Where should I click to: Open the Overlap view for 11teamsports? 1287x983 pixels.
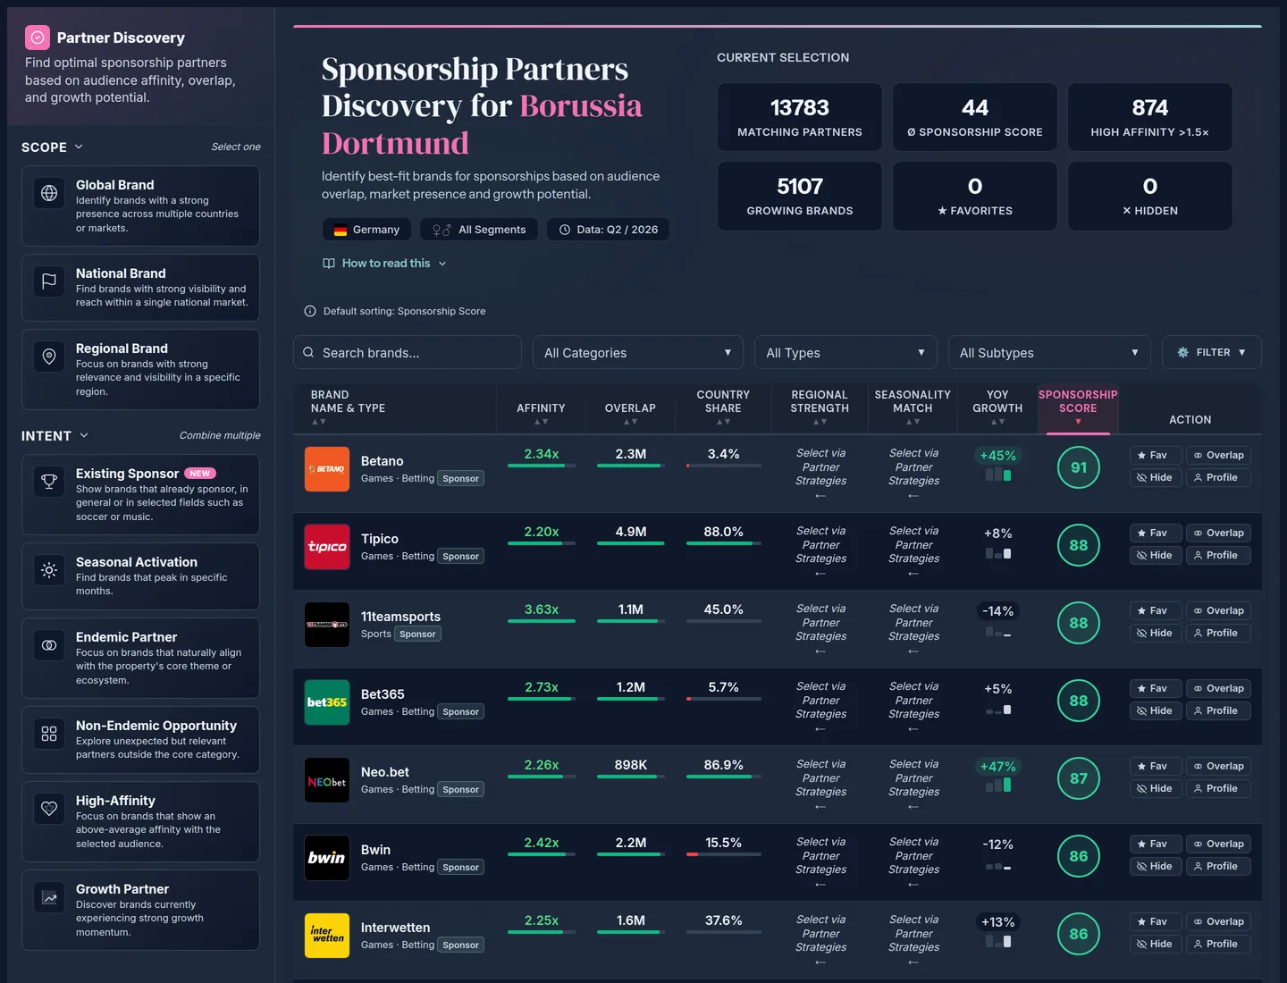click(1218, 610)
